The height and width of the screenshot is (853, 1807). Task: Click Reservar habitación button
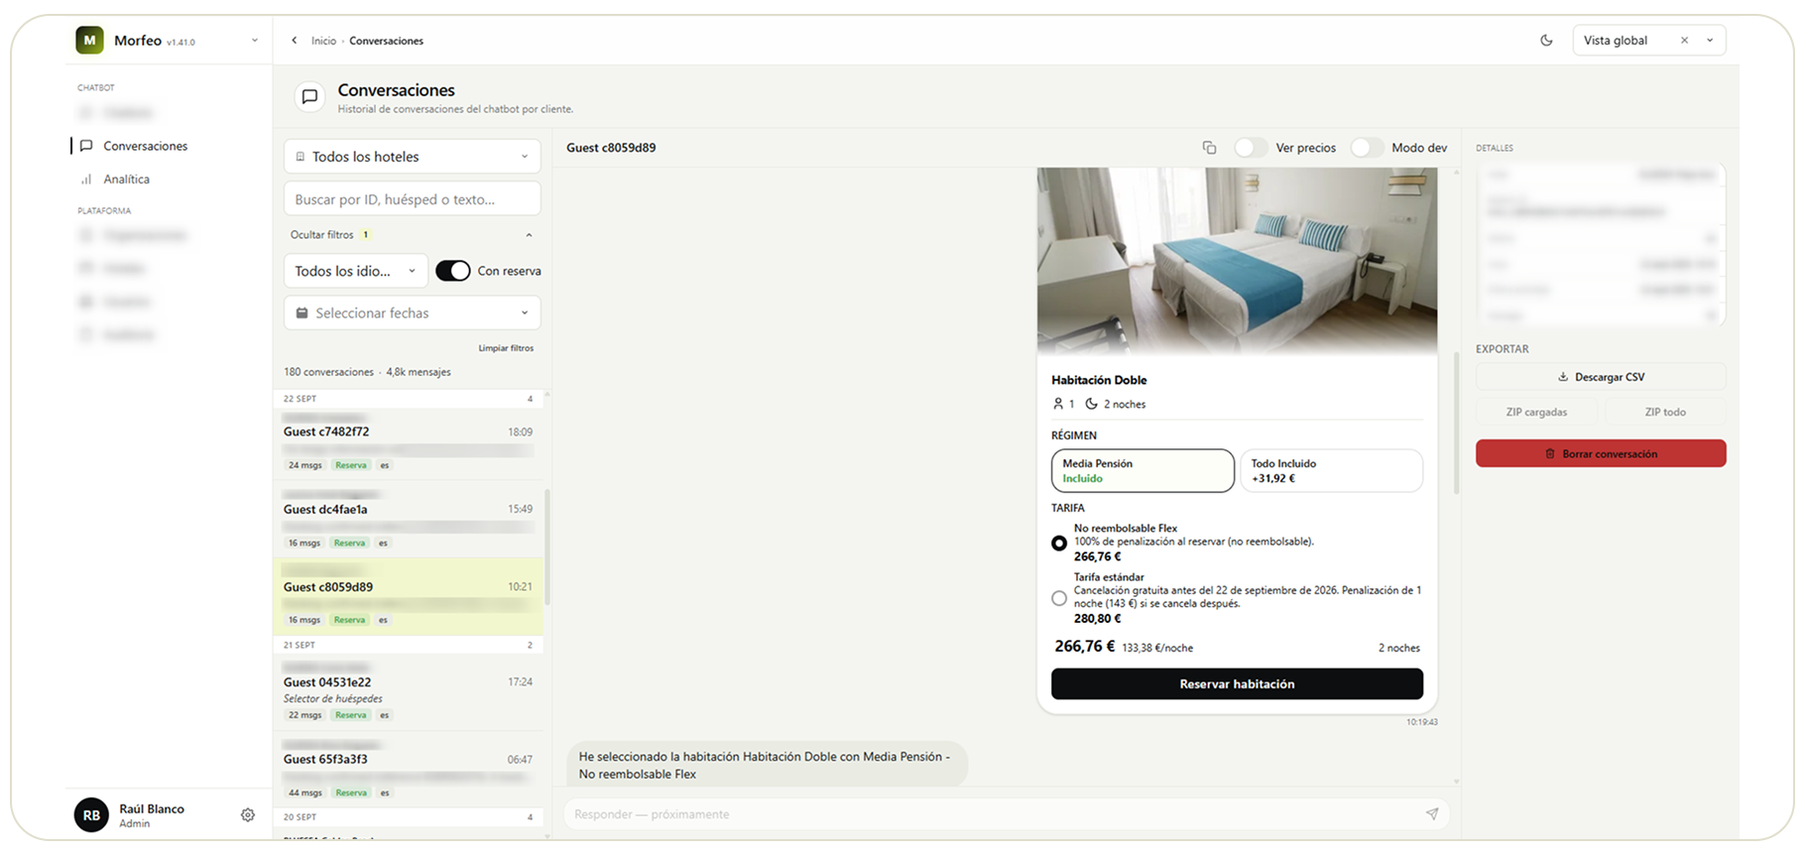pyautogui.click(x=1237, y=684)
